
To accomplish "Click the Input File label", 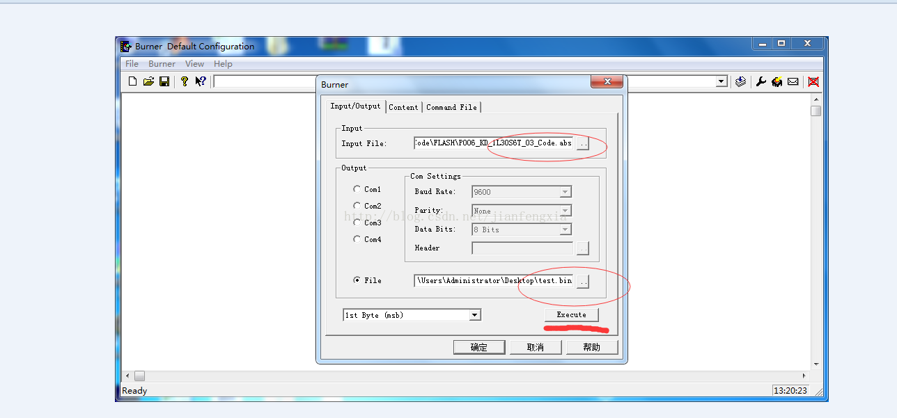I will tap(364, 143).
